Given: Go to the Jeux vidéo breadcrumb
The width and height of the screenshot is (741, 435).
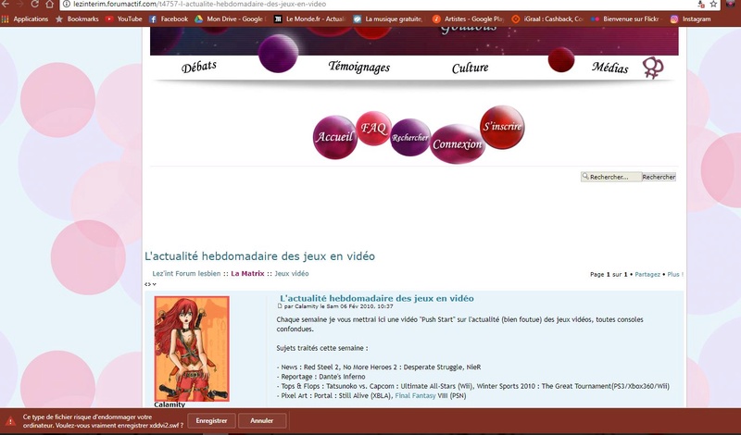Looking at the screenshot, I should [x=292, y=273].
